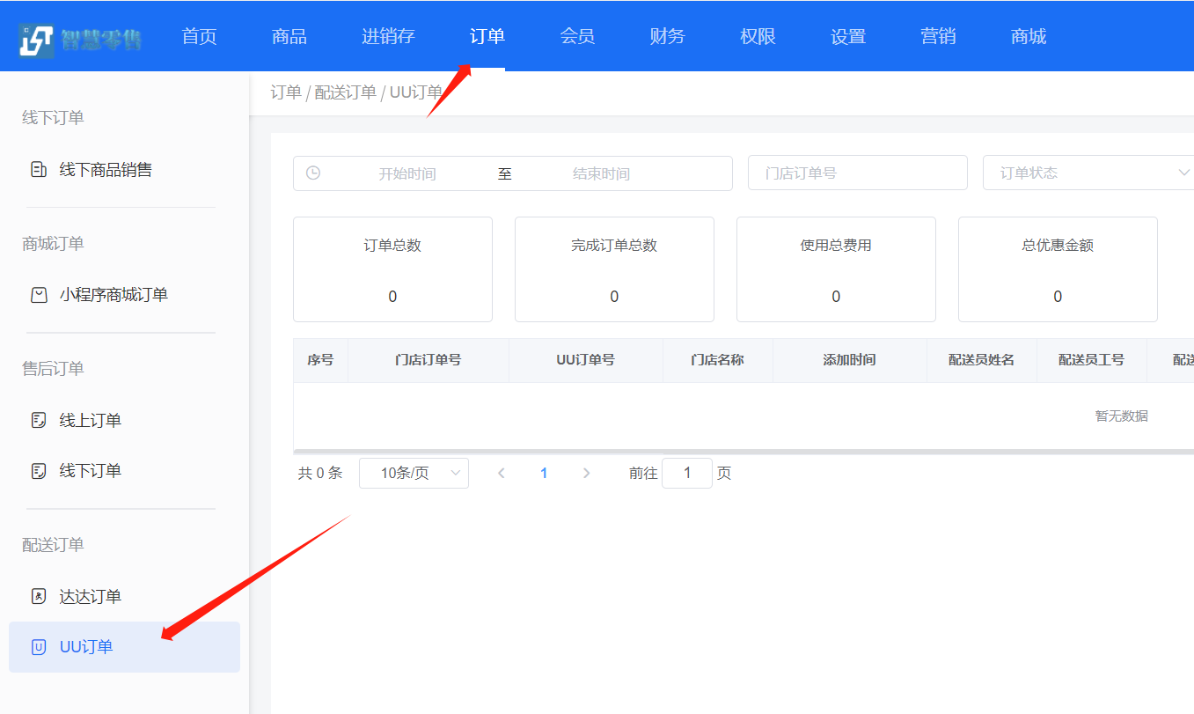
Task: Click the 线上订单 sidebar icon
Action: click(39, 421)
